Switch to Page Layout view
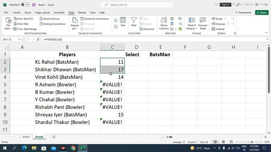The image size is (271, 152). 223,142
